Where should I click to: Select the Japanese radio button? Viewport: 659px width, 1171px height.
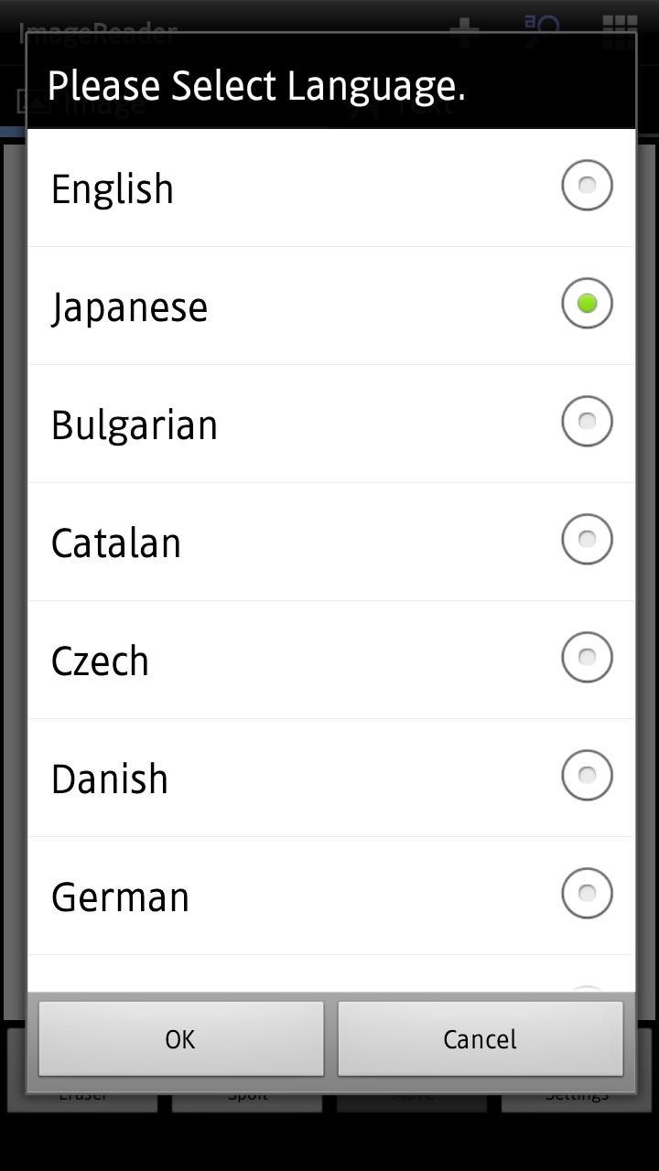pyautogui.click(x=587, y=304)
